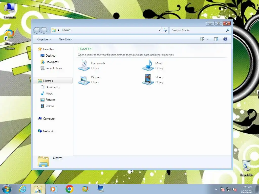Open the address bar history dropdown
259x194 pixels.
tap(159, 30)
